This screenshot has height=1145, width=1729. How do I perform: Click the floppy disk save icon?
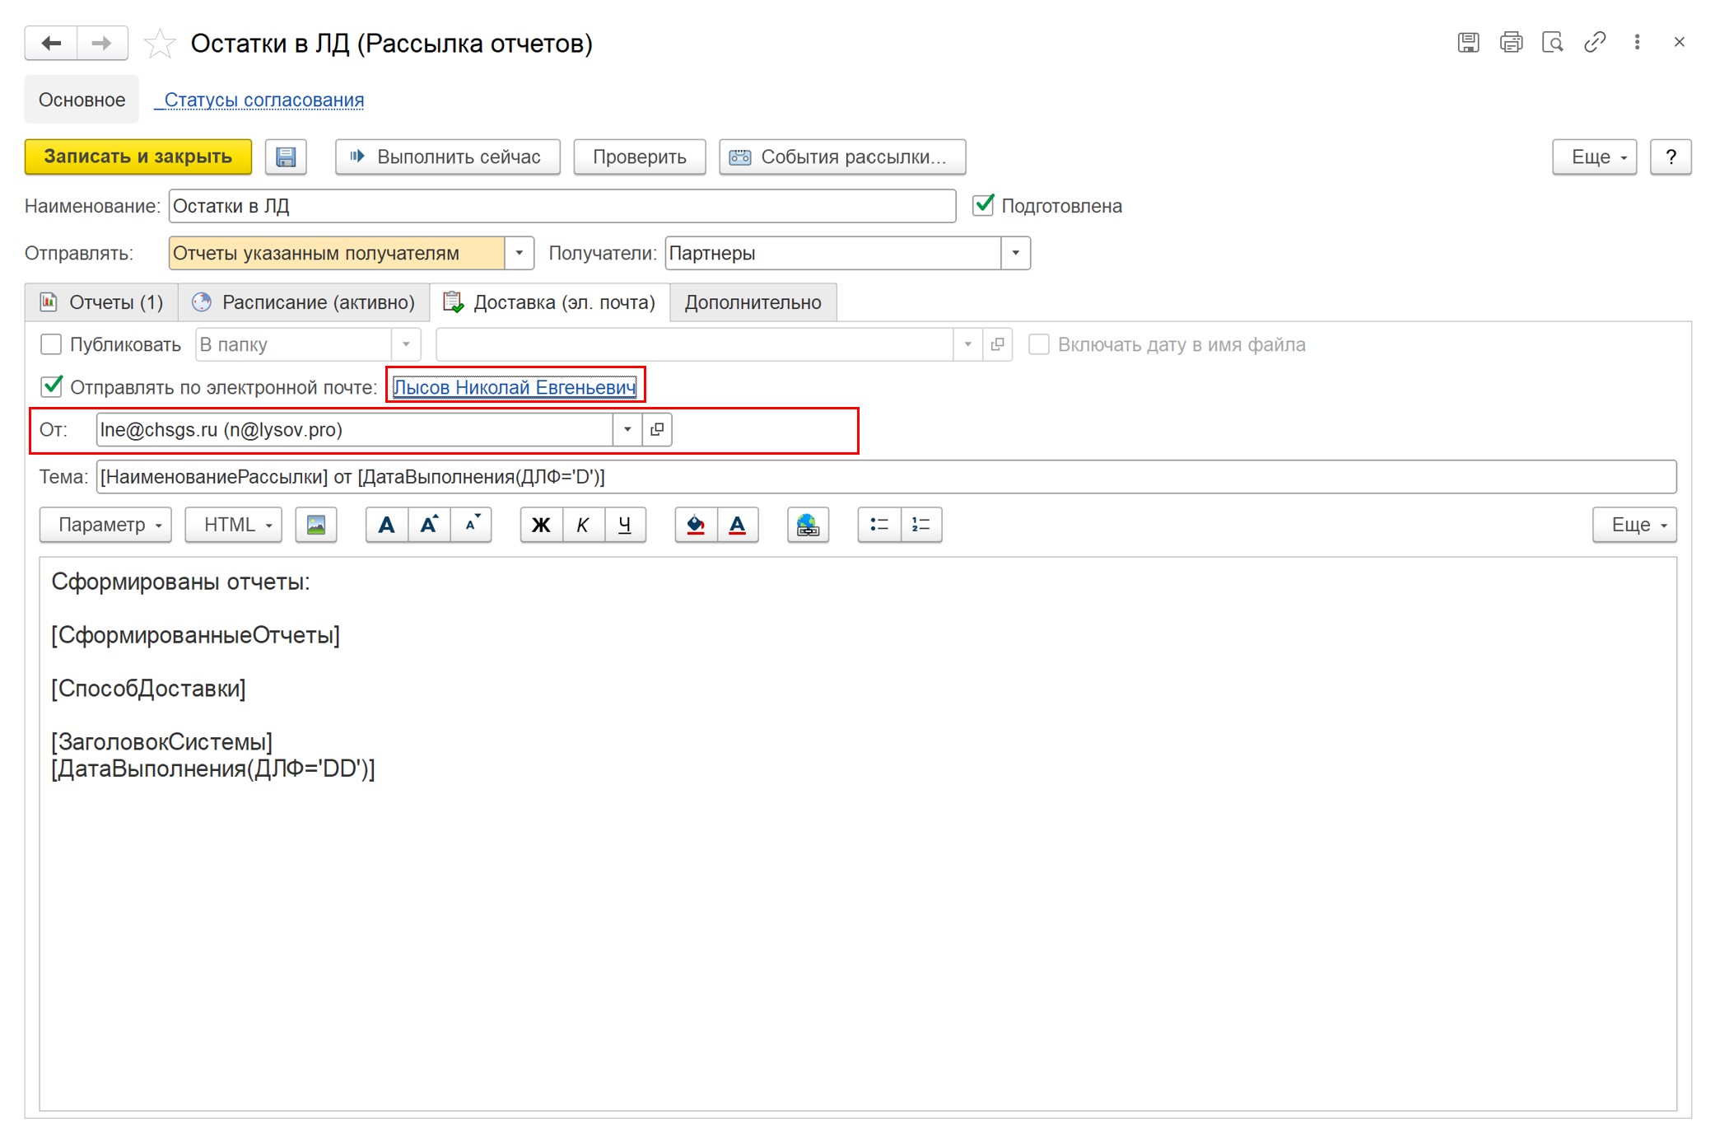coord(286,157)
